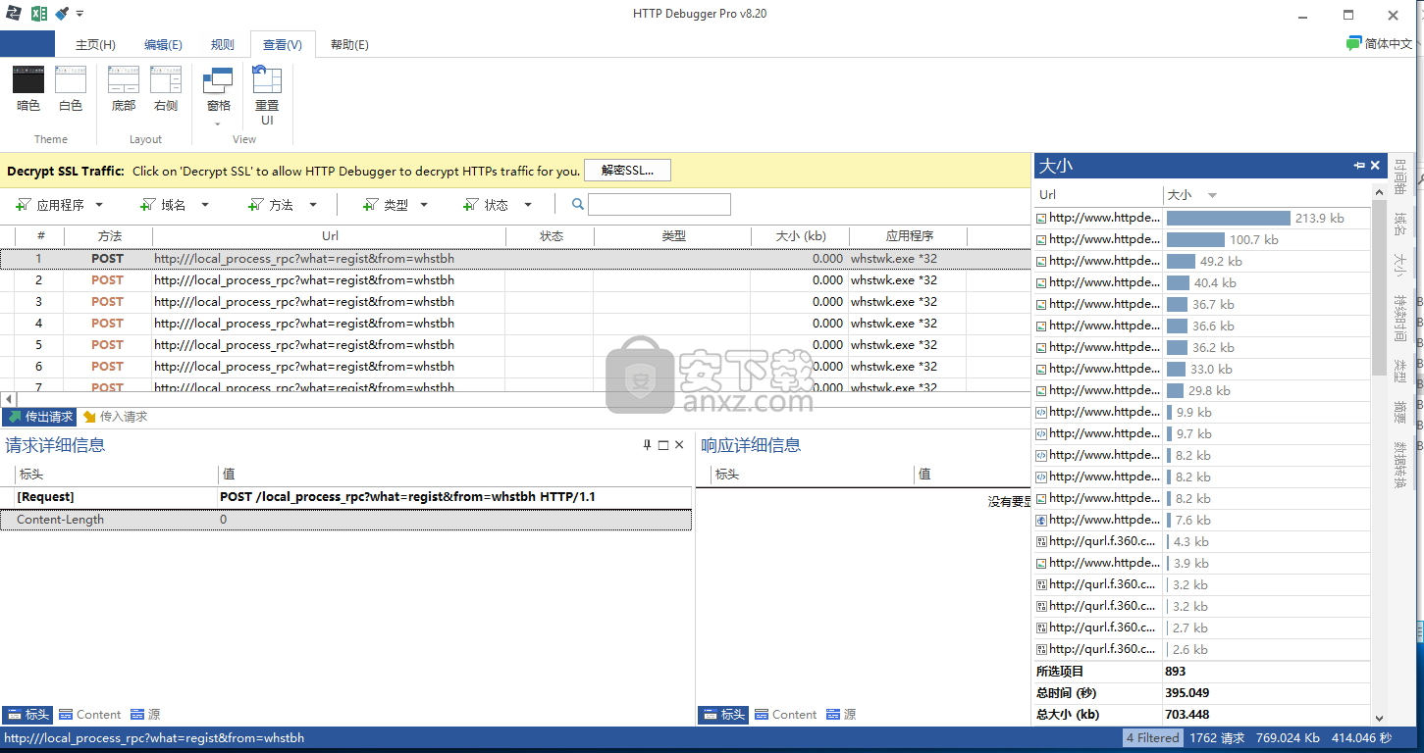
Task: Open the 域名 side tab
Action: [1400, 225]
